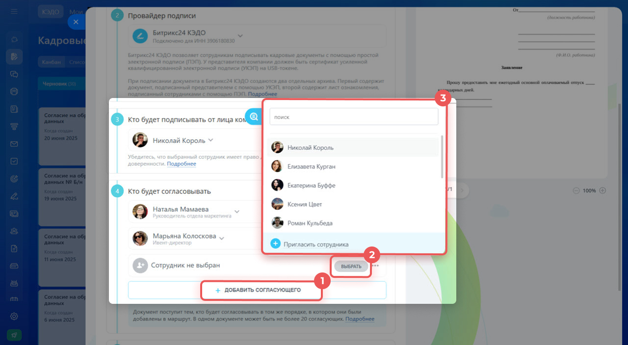This screenshot has height=345, width=628.
Task: Open the funnel icon in sidebar
Action: (x=14, y=126)
